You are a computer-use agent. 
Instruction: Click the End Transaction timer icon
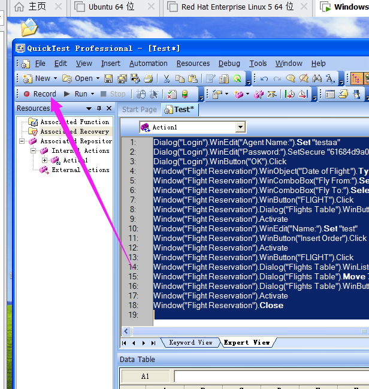click(303, 94)
